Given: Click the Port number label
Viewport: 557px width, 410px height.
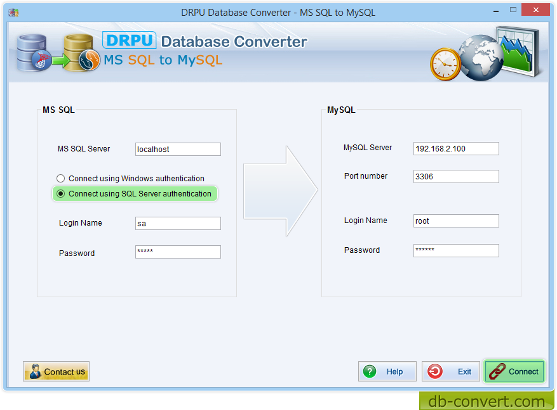Looking at the screenshot, I should 366,176.
